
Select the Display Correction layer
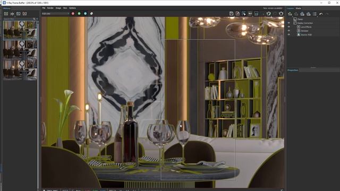305,23
